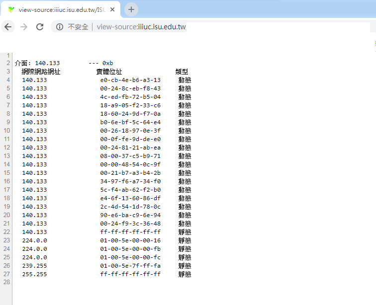Screen dimensions: 376x305
Task: Click 動態 type on line 4
Action: click(x=185, y=80)
